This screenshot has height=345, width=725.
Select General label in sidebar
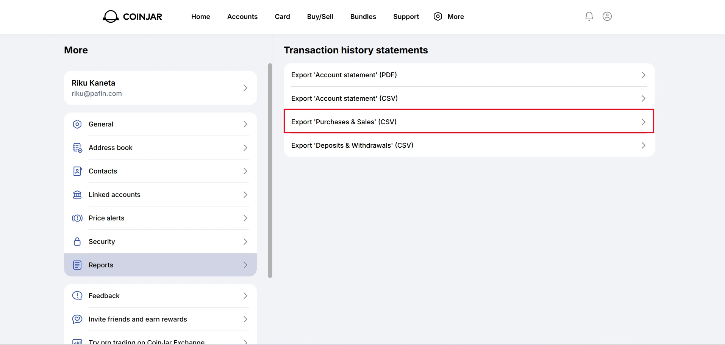coord(101,124)
